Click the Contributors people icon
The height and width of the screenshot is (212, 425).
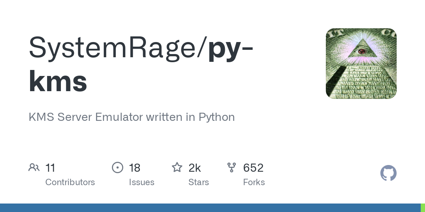point(34,167)
